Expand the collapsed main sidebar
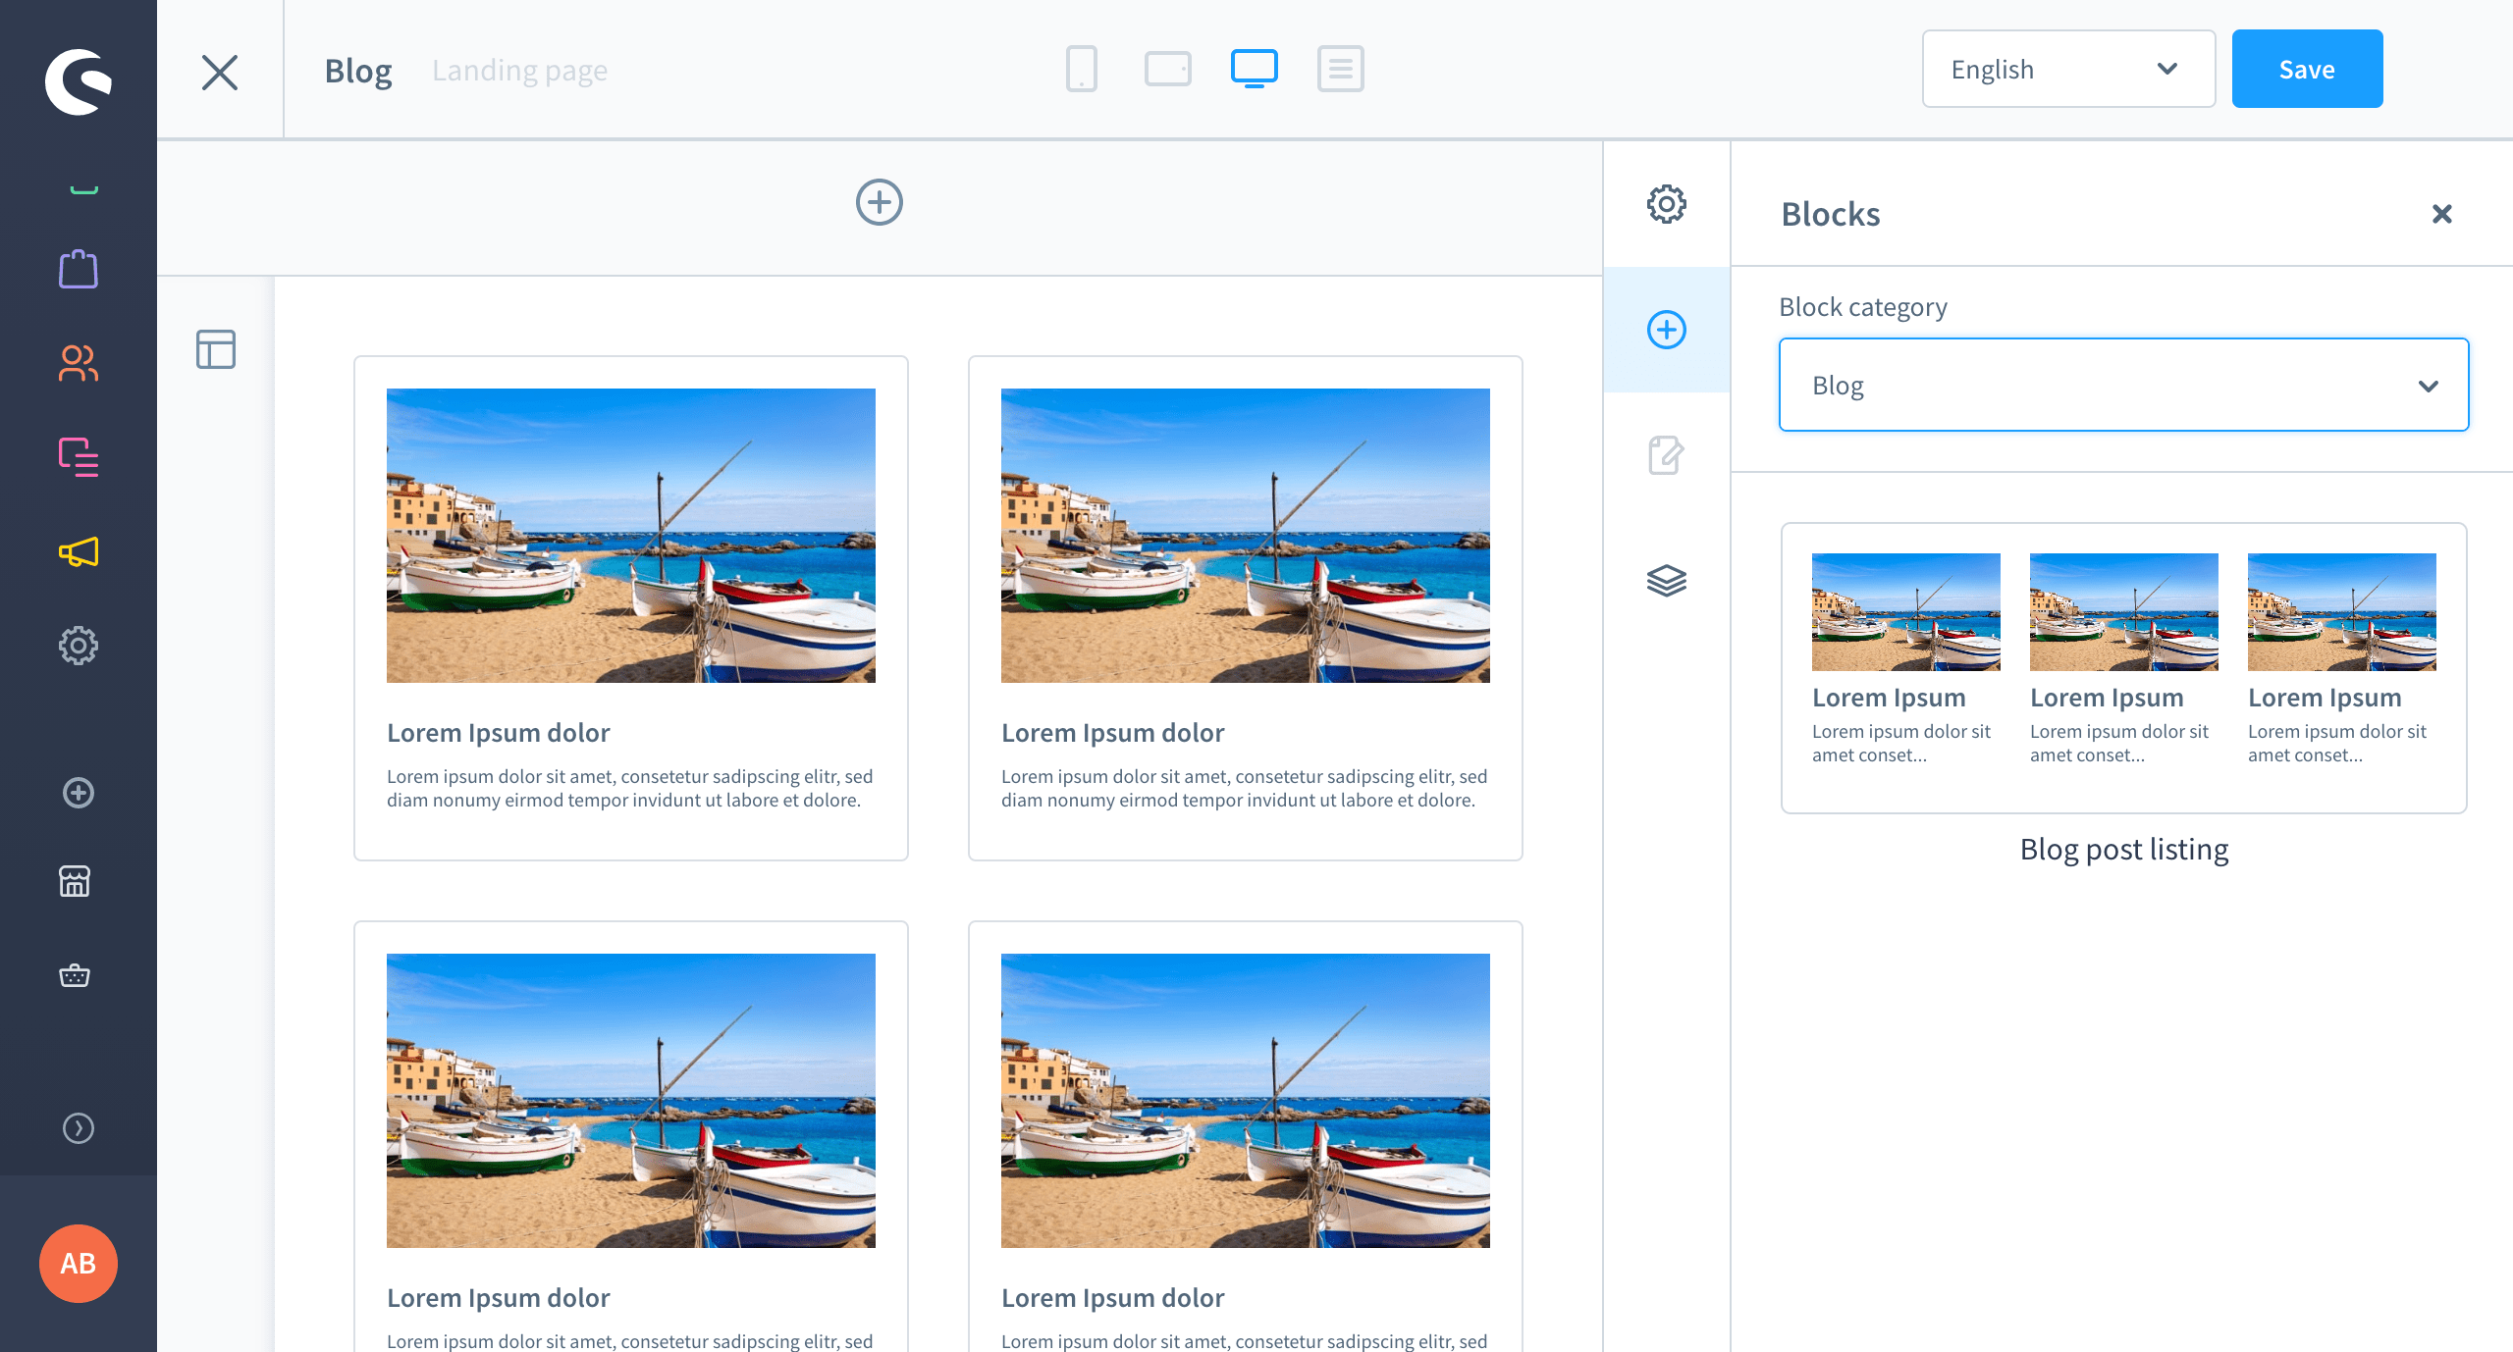This screenshot has height=1352, width=2513. click(79, 1128)
